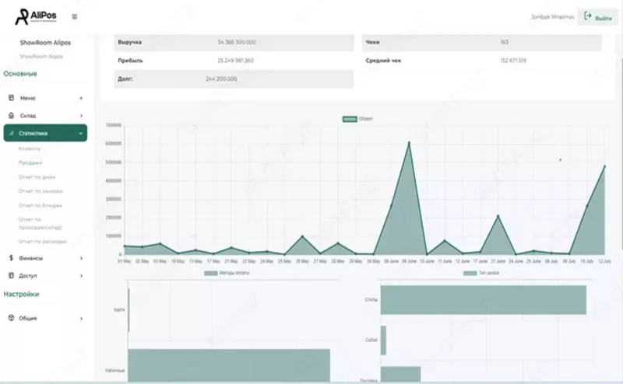Viewport: 623px width, 384px height.
Task: Expand the Финансы submenu chevron
Action: pos(81,258)
